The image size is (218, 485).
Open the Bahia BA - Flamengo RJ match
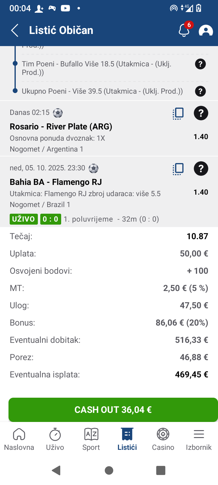pyautogui.click(x=56, y=182)
